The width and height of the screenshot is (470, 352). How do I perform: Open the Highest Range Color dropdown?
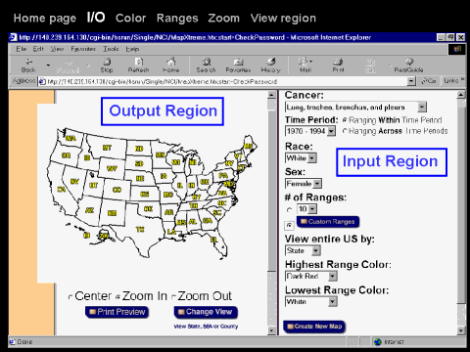pyautogui.click(x=311, y=276)
